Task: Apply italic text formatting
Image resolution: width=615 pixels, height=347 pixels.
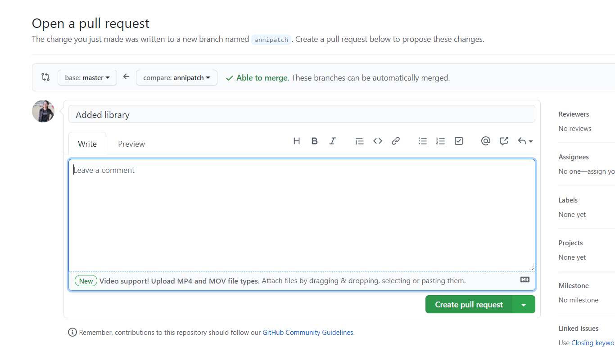Action: tap(333, 141)
